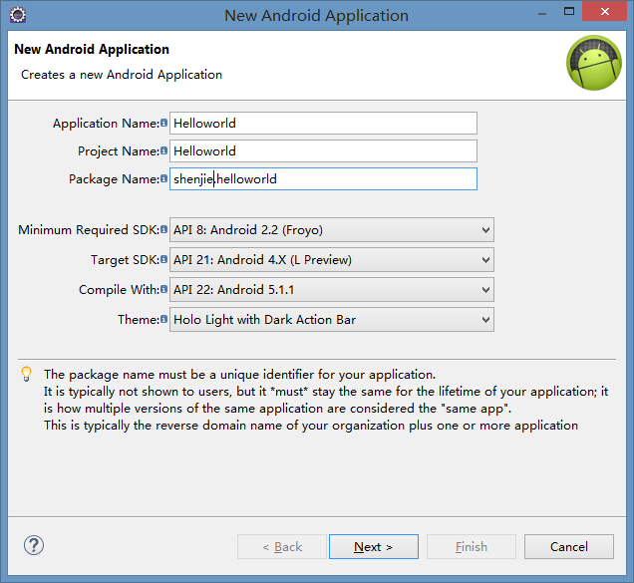634x583 pixels.
Task: Close the New Android Application dialog
Action: [605, 11]
